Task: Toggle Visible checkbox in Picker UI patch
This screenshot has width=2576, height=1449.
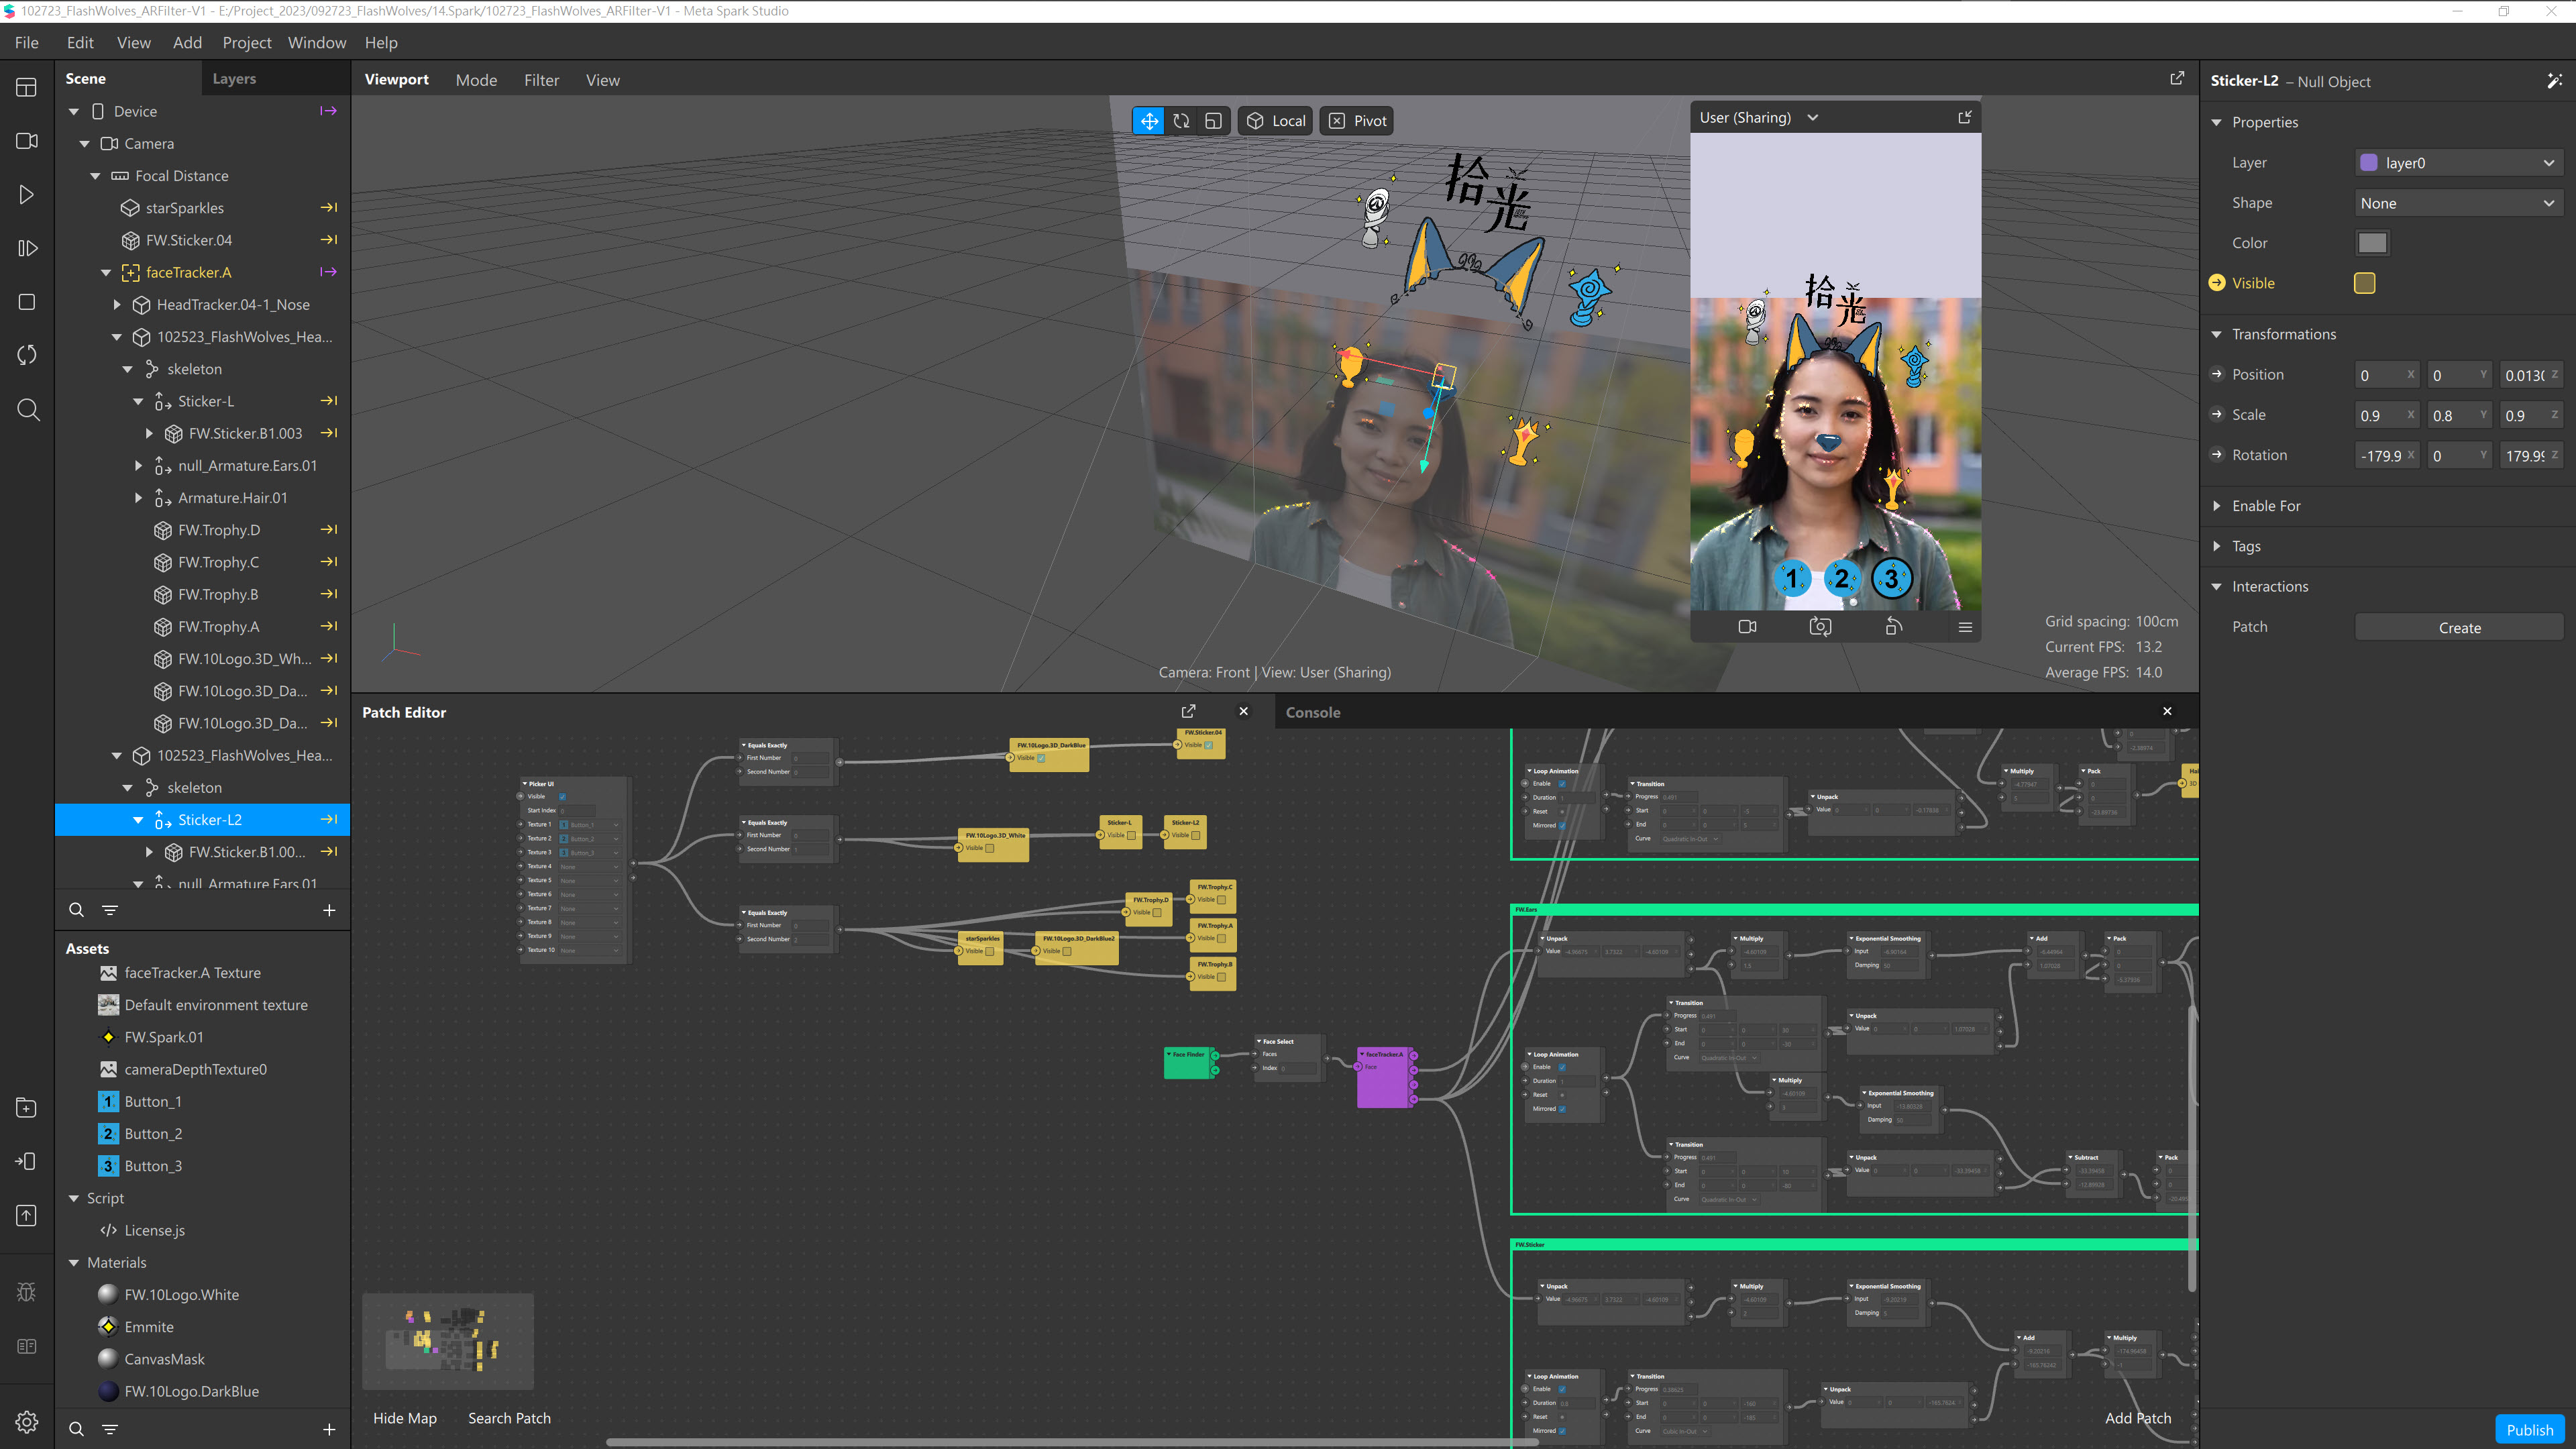Action: pos(562,796)
